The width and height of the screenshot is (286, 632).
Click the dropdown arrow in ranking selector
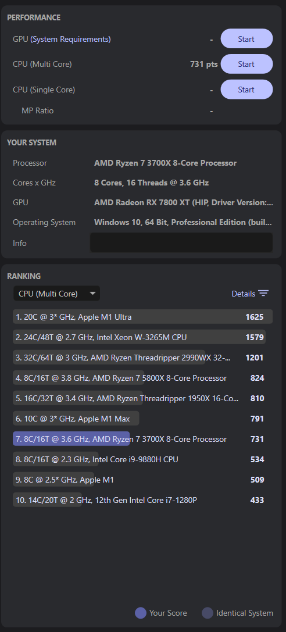(92, 294)
